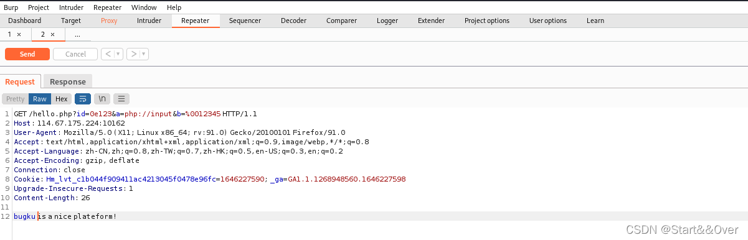The height and width of the screenshot is (240, 748).
Task: Click the Connection: close line
Action: [50, 170]
